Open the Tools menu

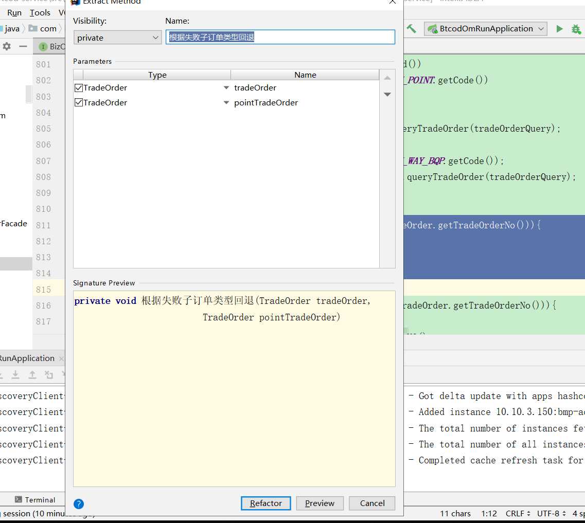tap(40, 13)
